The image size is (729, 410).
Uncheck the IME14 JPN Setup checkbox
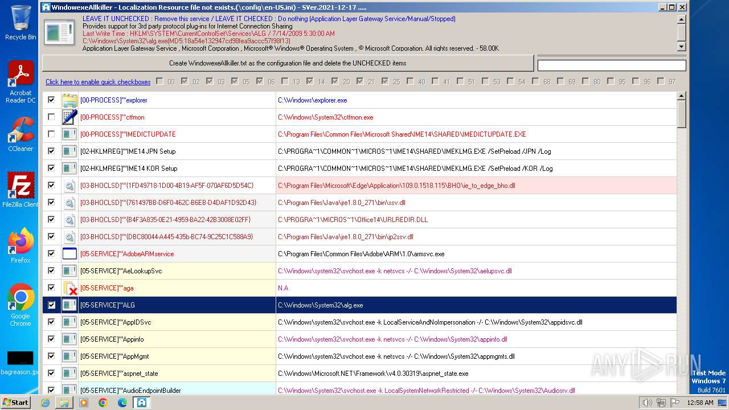(51, 151)
